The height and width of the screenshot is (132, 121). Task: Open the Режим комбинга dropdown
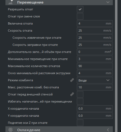tap(95, 80)
